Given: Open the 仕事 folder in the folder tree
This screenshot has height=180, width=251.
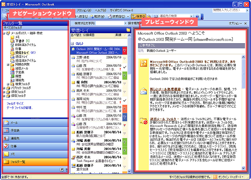Looking at the screenshot, I should pos(18,49).
